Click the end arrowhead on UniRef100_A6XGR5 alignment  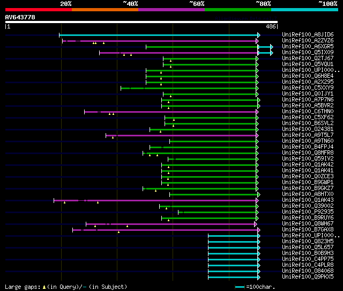pos(272,47)
